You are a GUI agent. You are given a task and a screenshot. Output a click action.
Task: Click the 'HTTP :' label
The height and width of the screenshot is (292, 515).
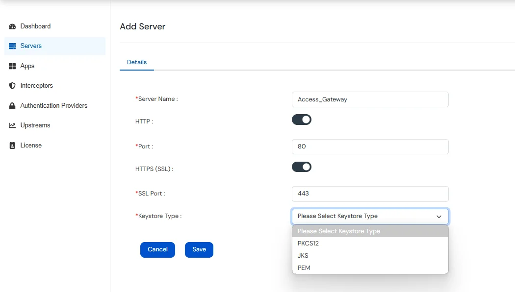click(x=144, y=122)
